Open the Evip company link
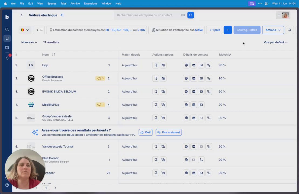 pos(45,65)
